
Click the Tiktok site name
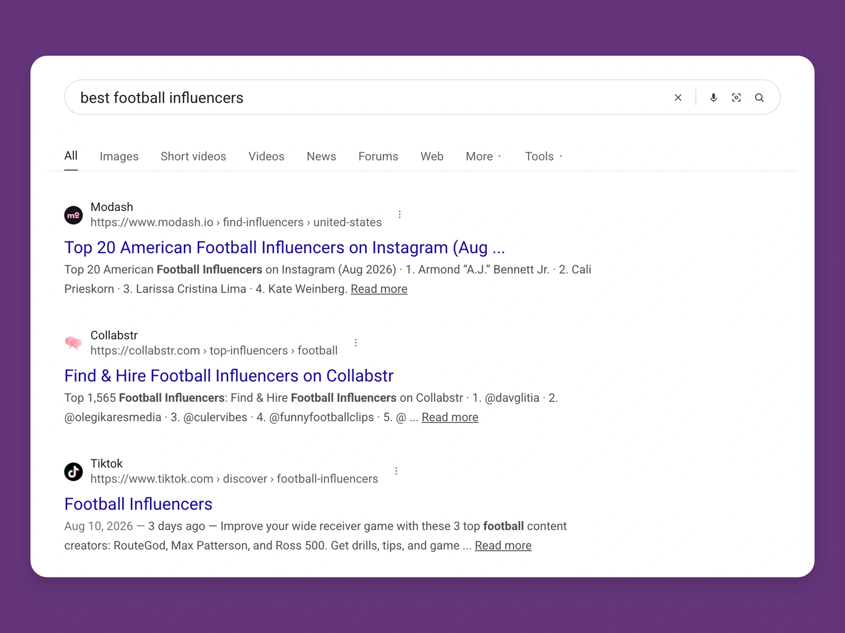pyautogui.click(x=107, y=464)
